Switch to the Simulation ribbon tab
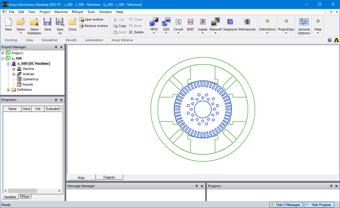This screenshot has width=340, height=208. [49, 40]
